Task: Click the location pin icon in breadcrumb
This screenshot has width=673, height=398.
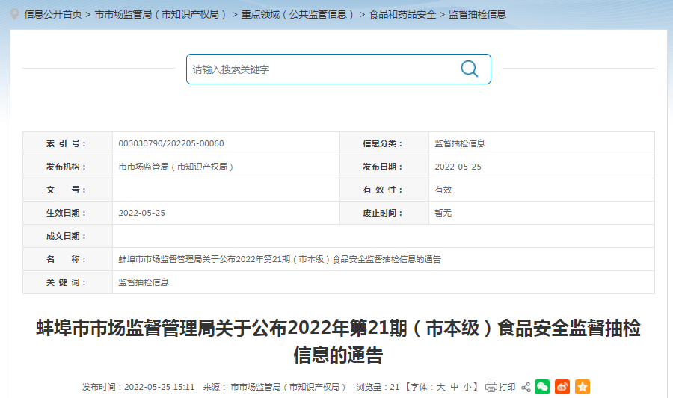Action: coord(15,15)
